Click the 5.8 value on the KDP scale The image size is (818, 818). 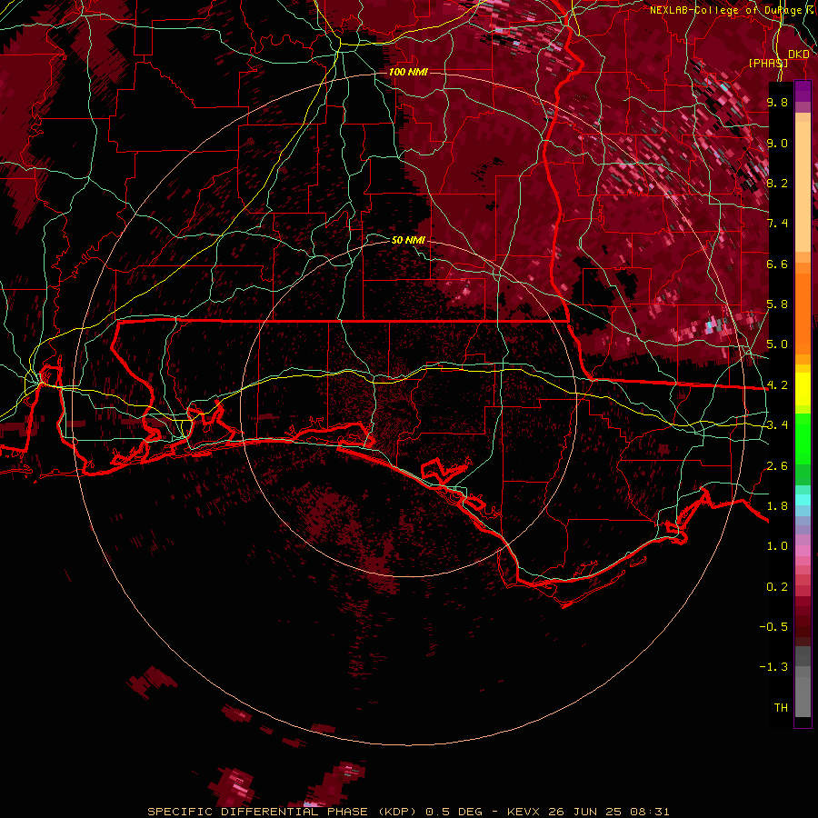pos(777,304)
